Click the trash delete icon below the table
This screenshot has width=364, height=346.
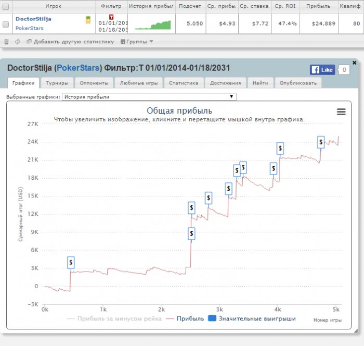pyautogui.click(x=6, y=42)
